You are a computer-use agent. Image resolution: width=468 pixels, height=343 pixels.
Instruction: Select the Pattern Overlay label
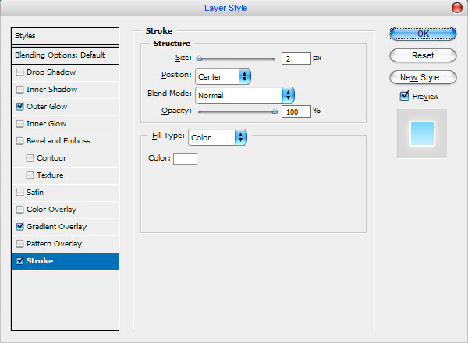coord(54,244)
